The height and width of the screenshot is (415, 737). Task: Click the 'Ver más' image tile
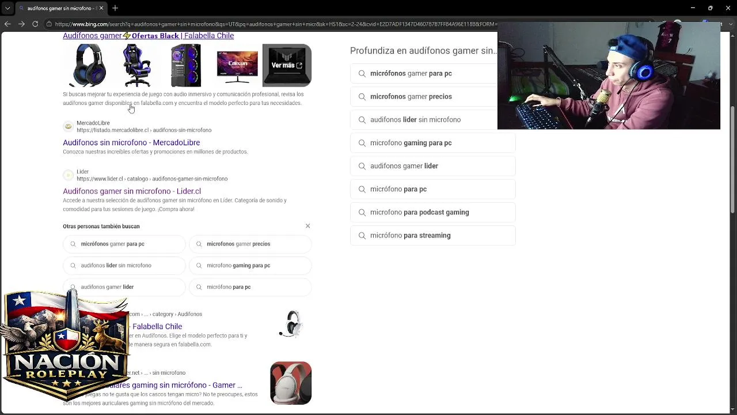click(287, 65)
